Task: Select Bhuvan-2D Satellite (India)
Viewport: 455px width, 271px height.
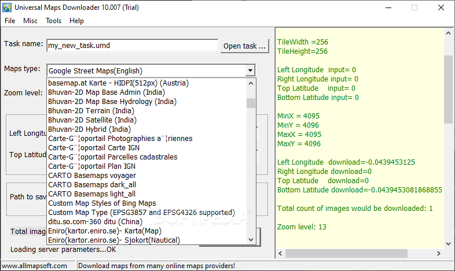Action: click(146, 120)
